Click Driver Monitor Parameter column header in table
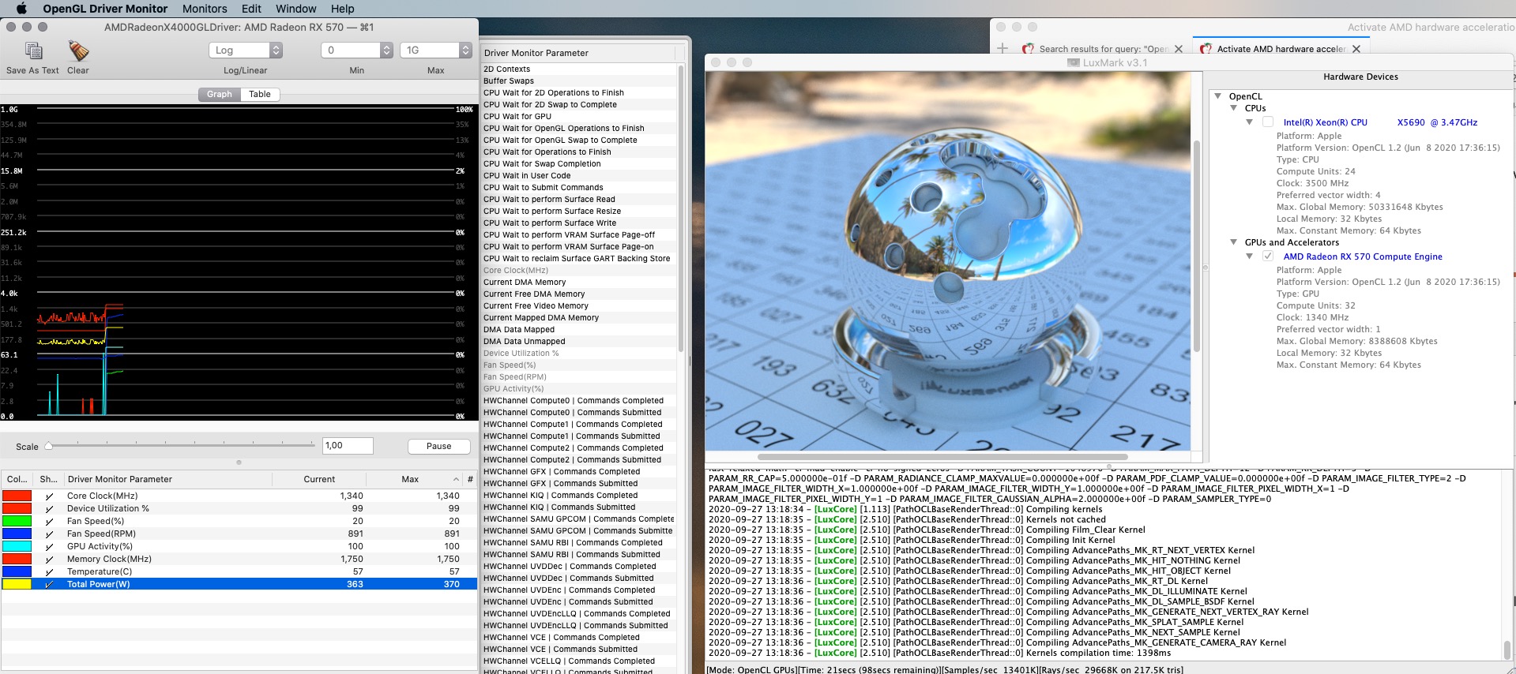Viewport: 1516px width, 674px height. 167,479
